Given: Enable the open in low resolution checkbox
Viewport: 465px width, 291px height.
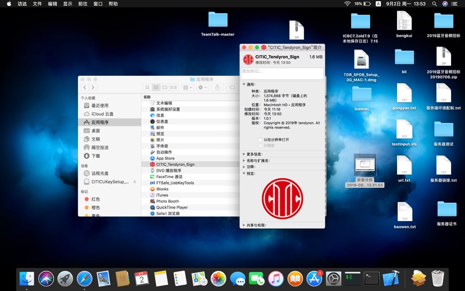Looking at the screenshot, I should tap(260, 140).
